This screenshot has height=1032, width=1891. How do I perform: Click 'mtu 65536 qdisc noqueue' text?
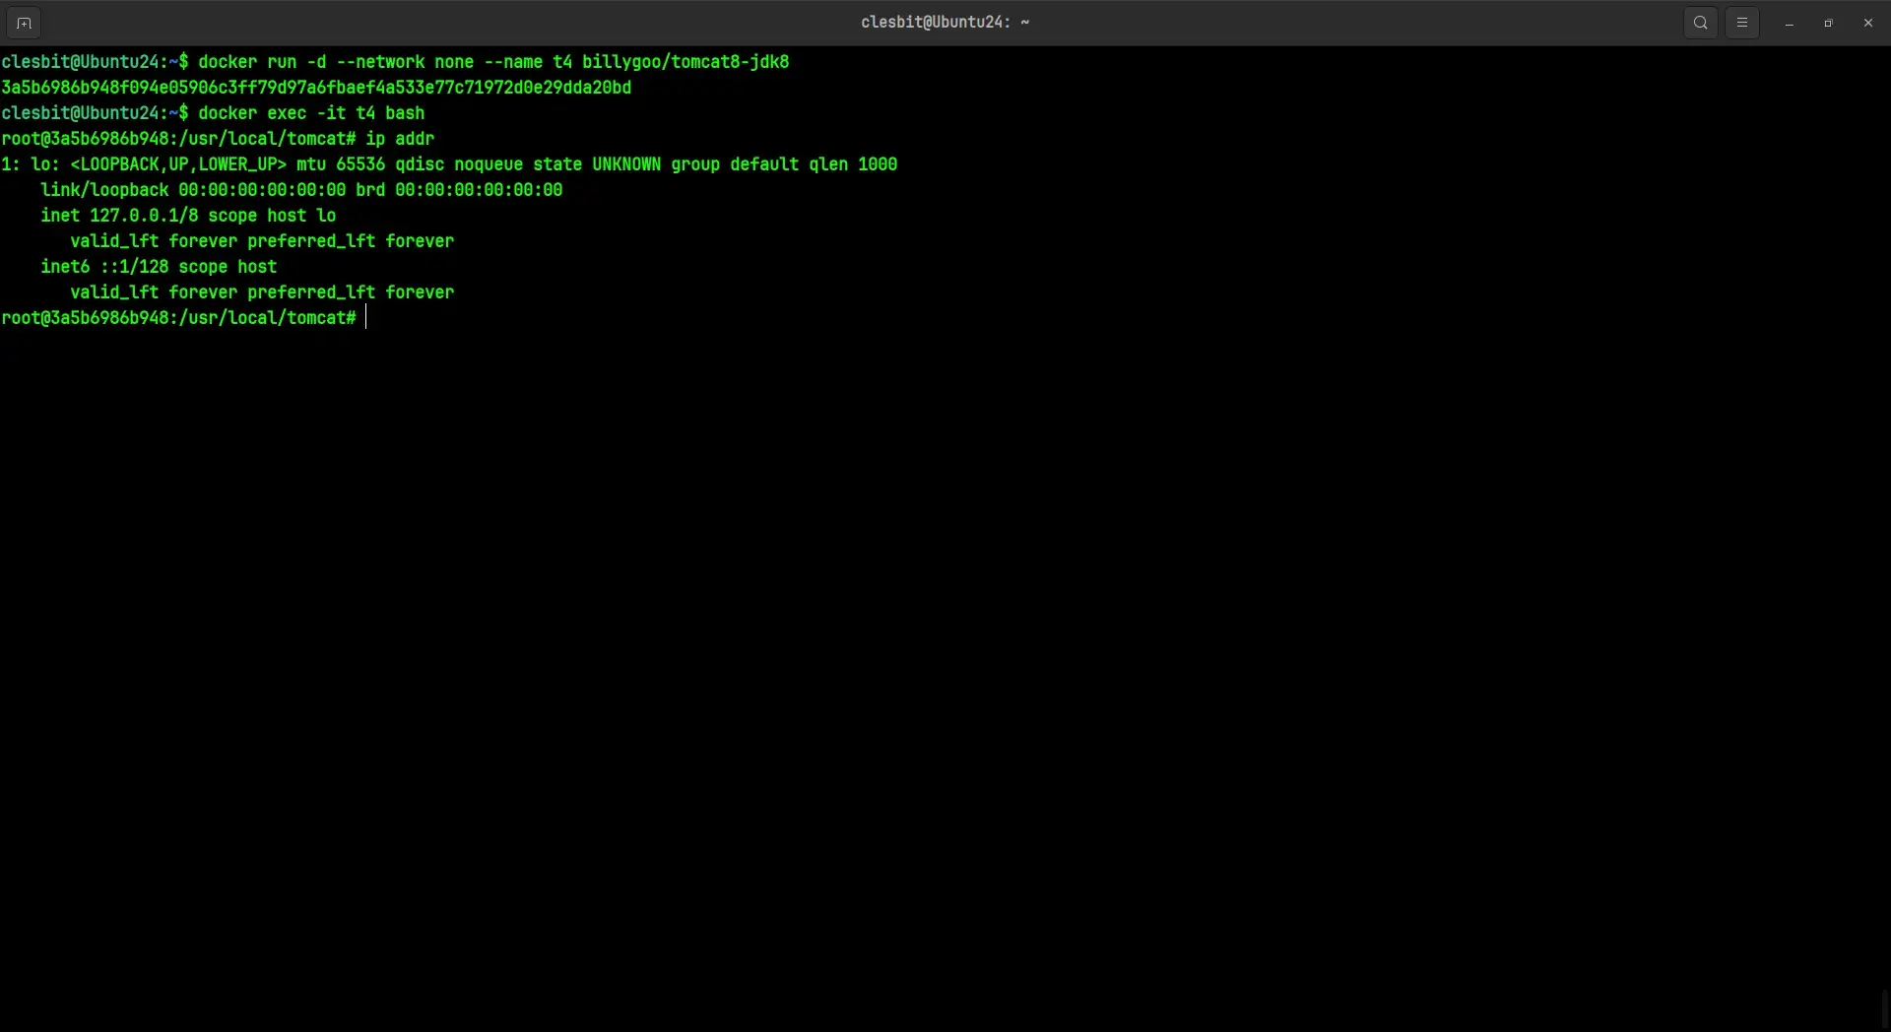[410, 164]
